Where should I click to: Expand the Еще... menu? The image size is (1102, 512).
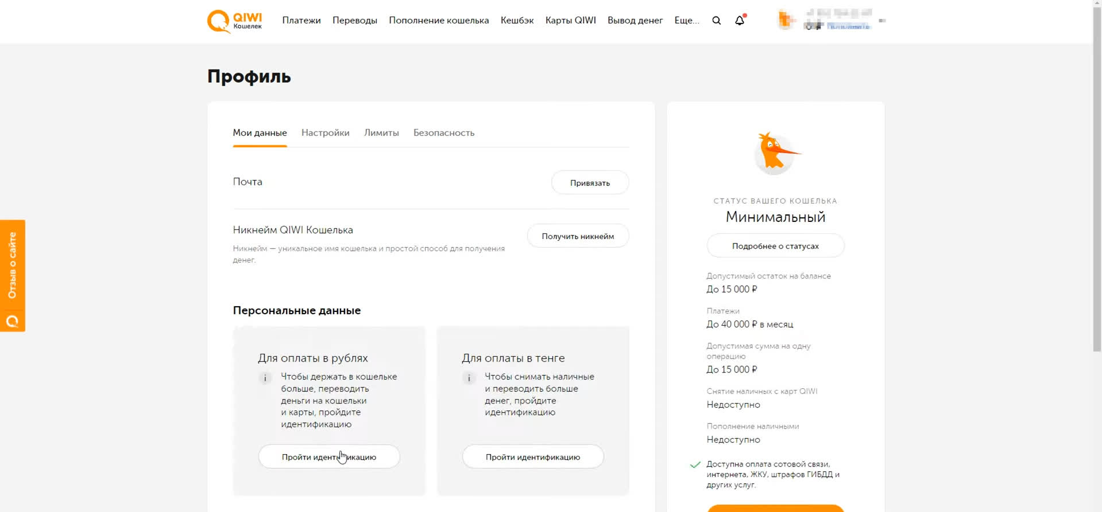pos(686,20)
